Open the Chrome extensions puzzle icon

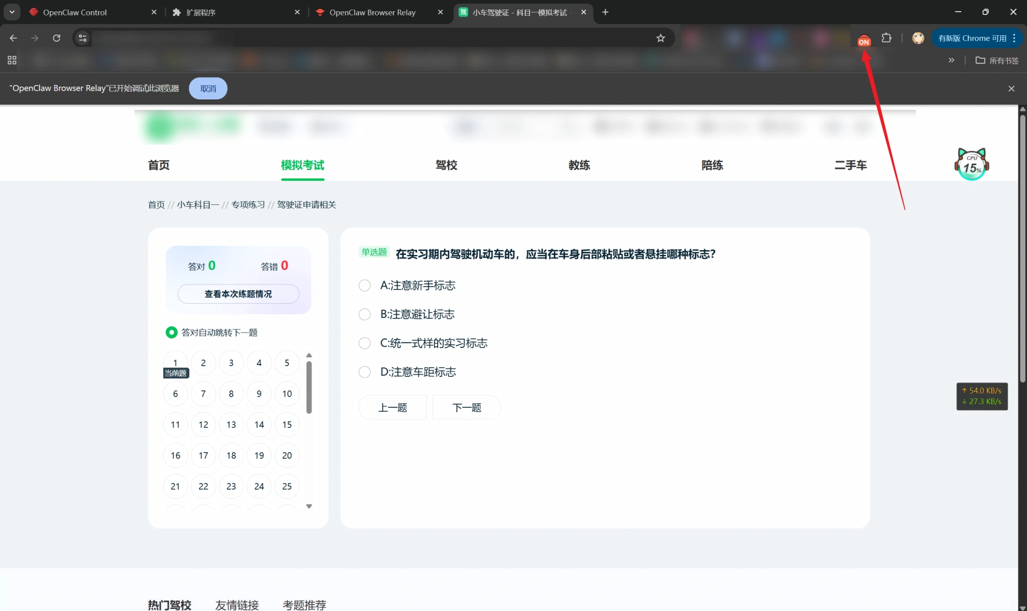(886, 38)
